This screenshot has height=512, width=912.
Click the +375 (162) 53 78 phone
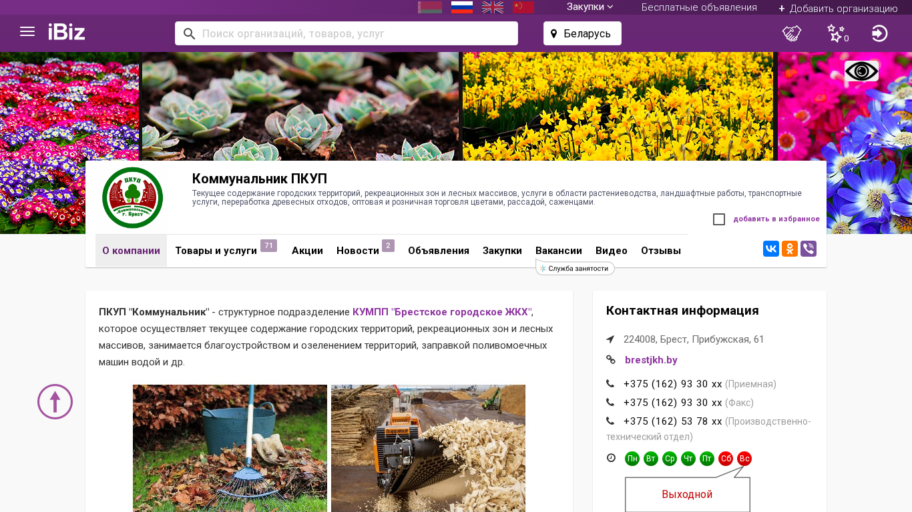673,421
